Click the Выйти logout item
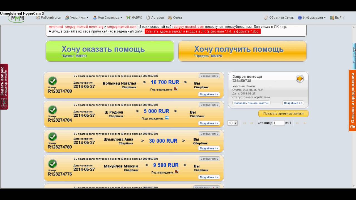This screenshot has height=200, width=356. coord(337,17)
